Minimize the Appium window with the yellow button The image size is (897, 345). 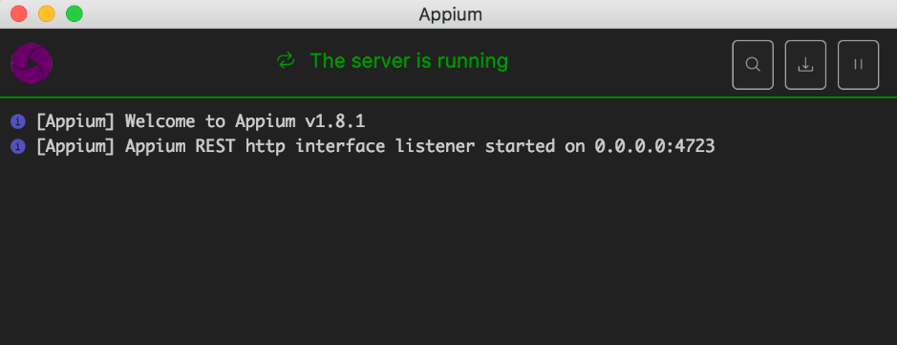click(x=47, y=13)
